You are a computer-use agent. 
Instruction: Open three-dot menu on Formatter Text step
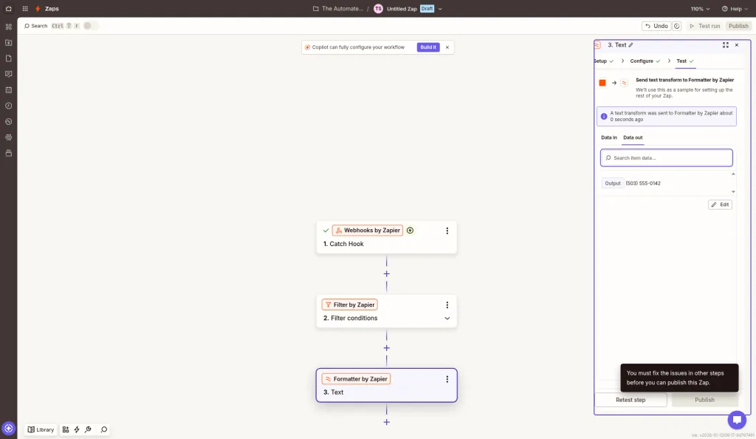447,379
